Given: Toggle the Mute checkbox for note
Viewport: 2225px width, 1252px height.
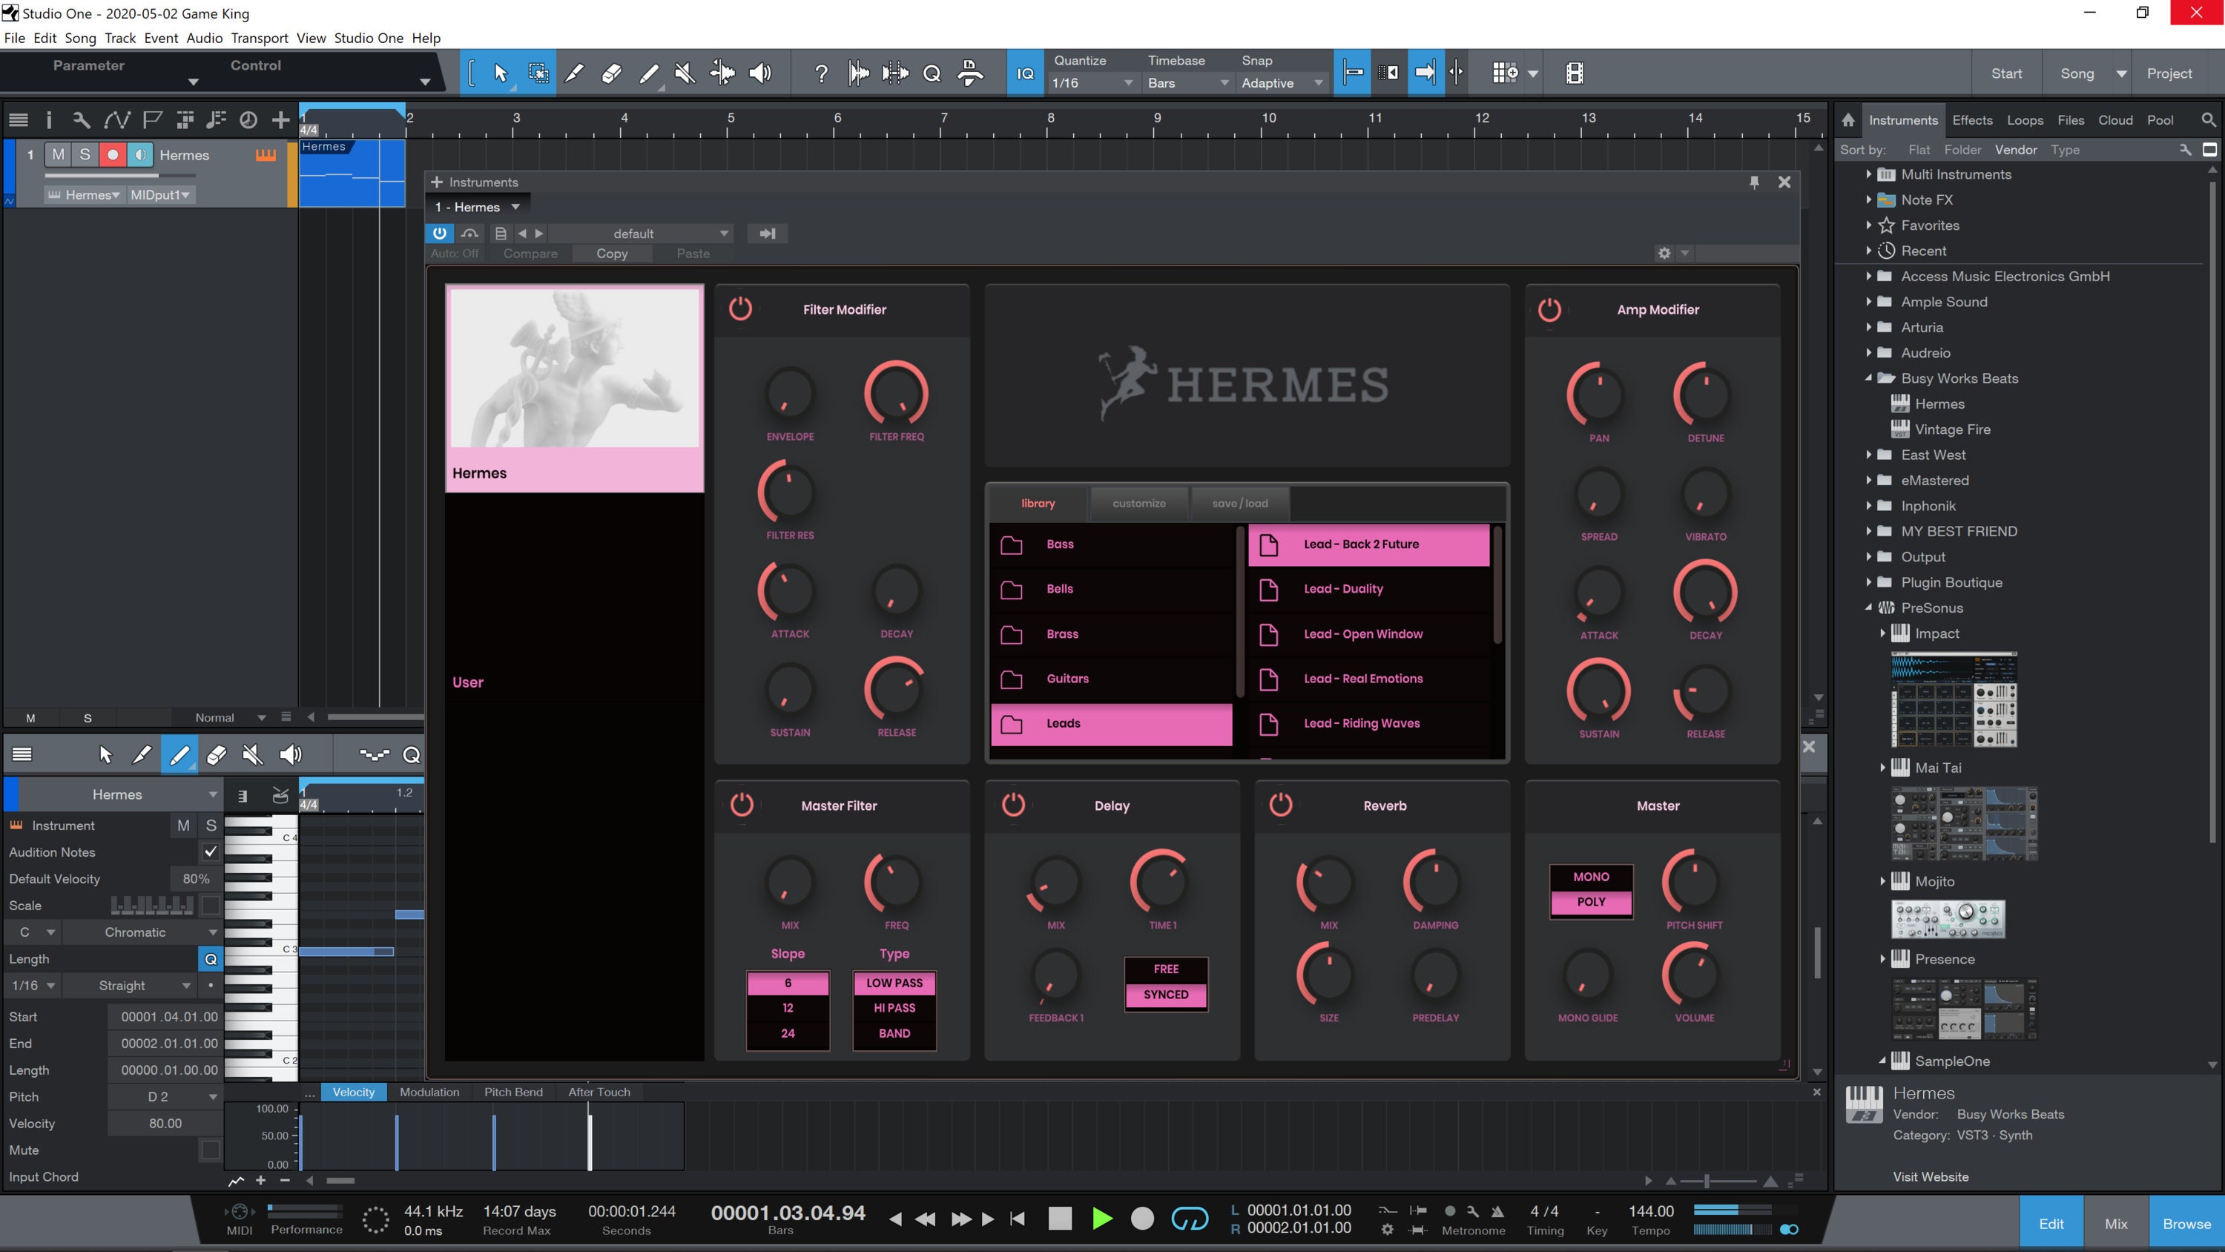Looking at the screenshot, I should point(210,1150).
